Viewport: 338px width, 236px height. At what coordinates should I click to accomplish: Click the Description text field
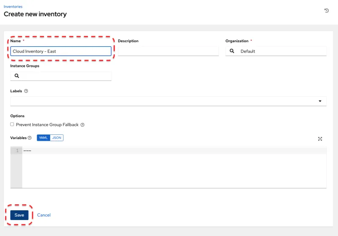click(x=168, y=51)
